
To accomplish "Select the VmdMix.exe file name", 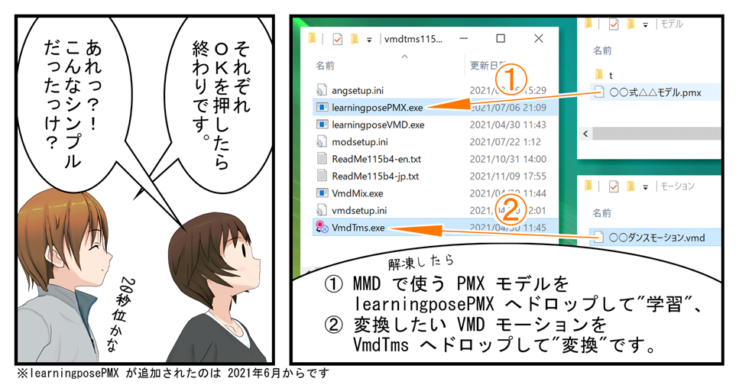I will pos(357,193).
